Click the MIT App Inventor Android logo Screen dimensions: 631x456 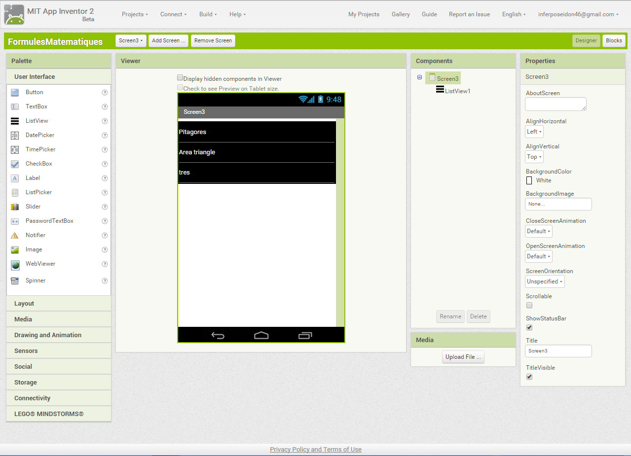(14, 14)
